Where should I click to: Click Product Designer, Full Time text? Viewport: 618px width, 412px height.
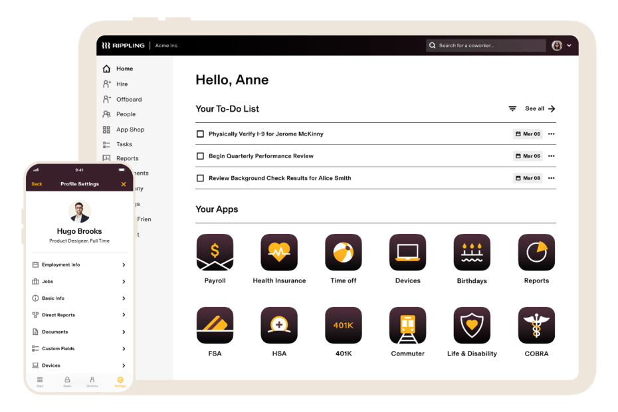click(79, 241)
